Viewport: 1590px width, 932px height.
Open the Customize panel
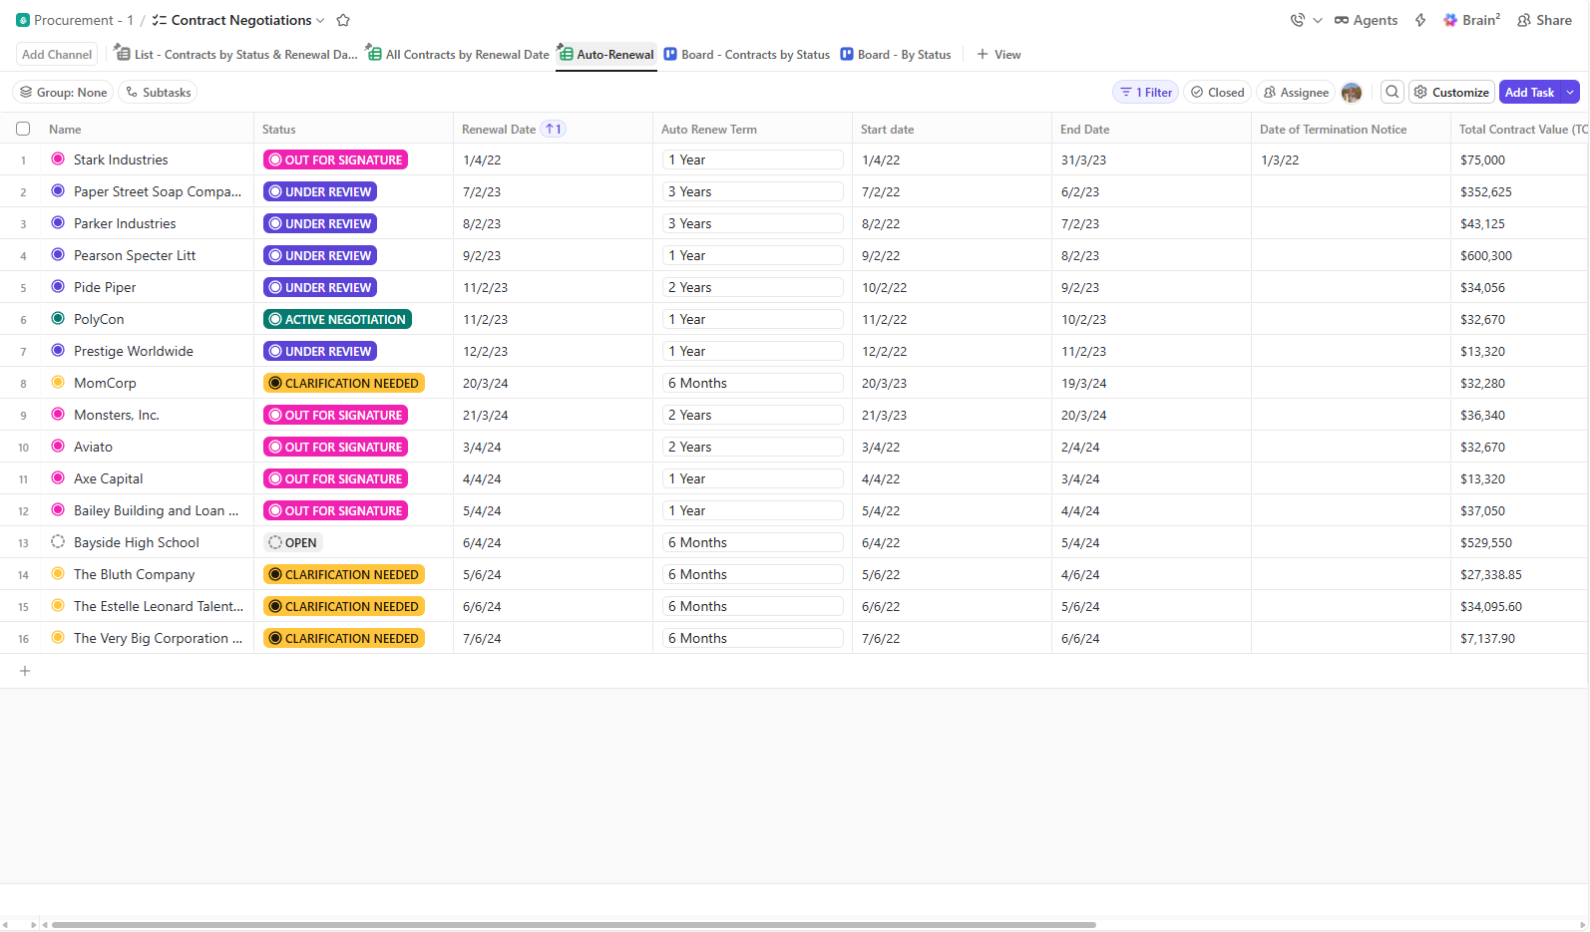coord(1451,93)
